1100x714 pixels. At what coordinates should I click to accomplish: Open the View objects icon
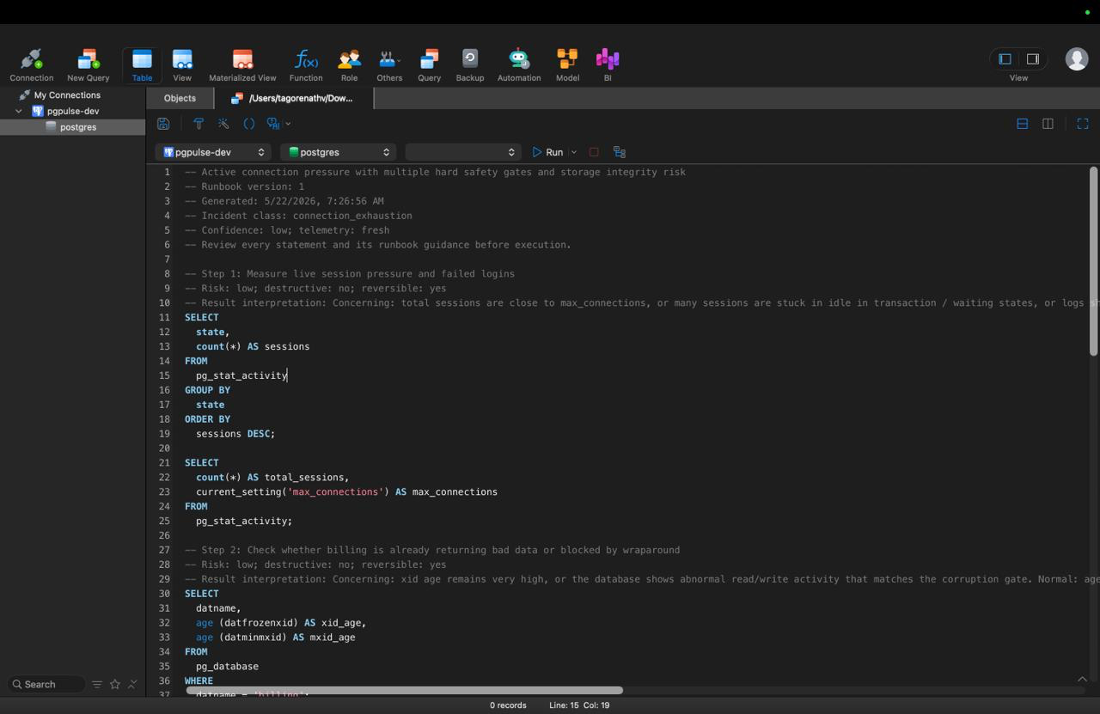click(x=182, y=65)
